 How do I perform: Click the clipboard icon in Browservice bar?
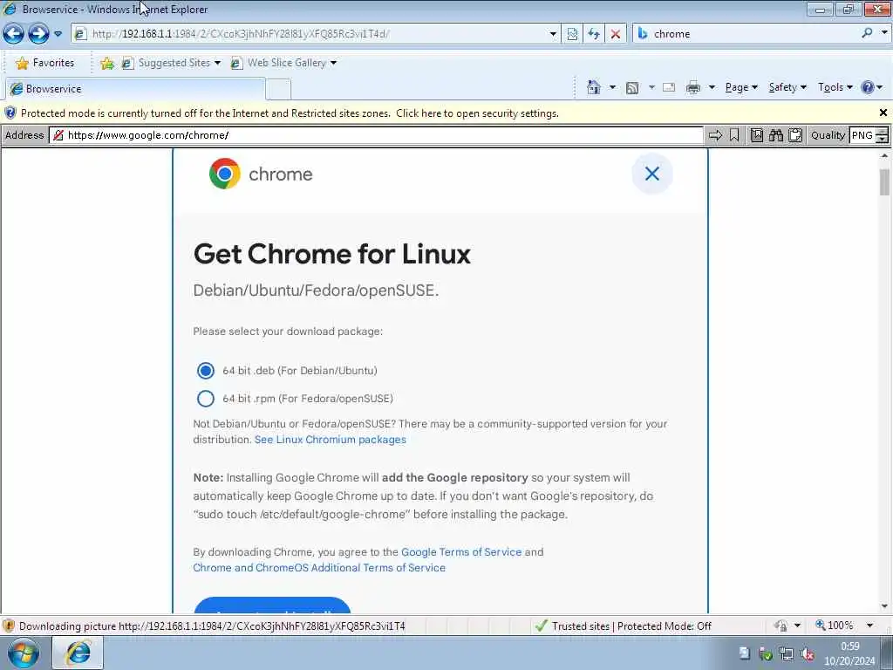point(795,135)
